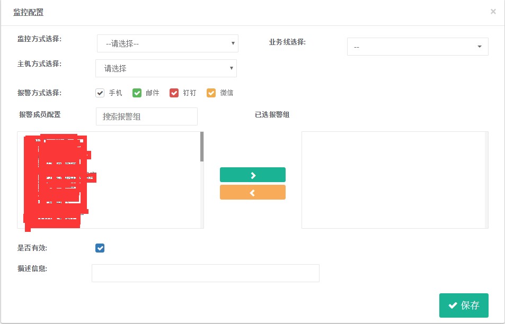Screen dimensions: 505x324
Task: Open the 监控方式选择 dropdown
Action: click(167, 43)
